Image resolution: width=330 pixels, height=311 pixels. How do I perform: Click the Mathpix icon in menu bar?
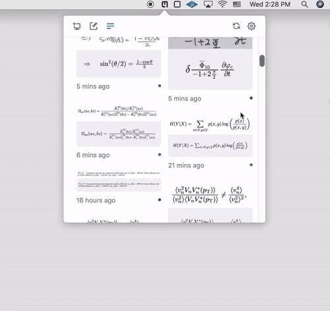(164, 4)
